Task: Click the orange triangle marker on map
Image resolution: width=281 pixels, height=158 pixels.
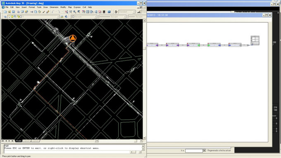Action: point(73,38)
